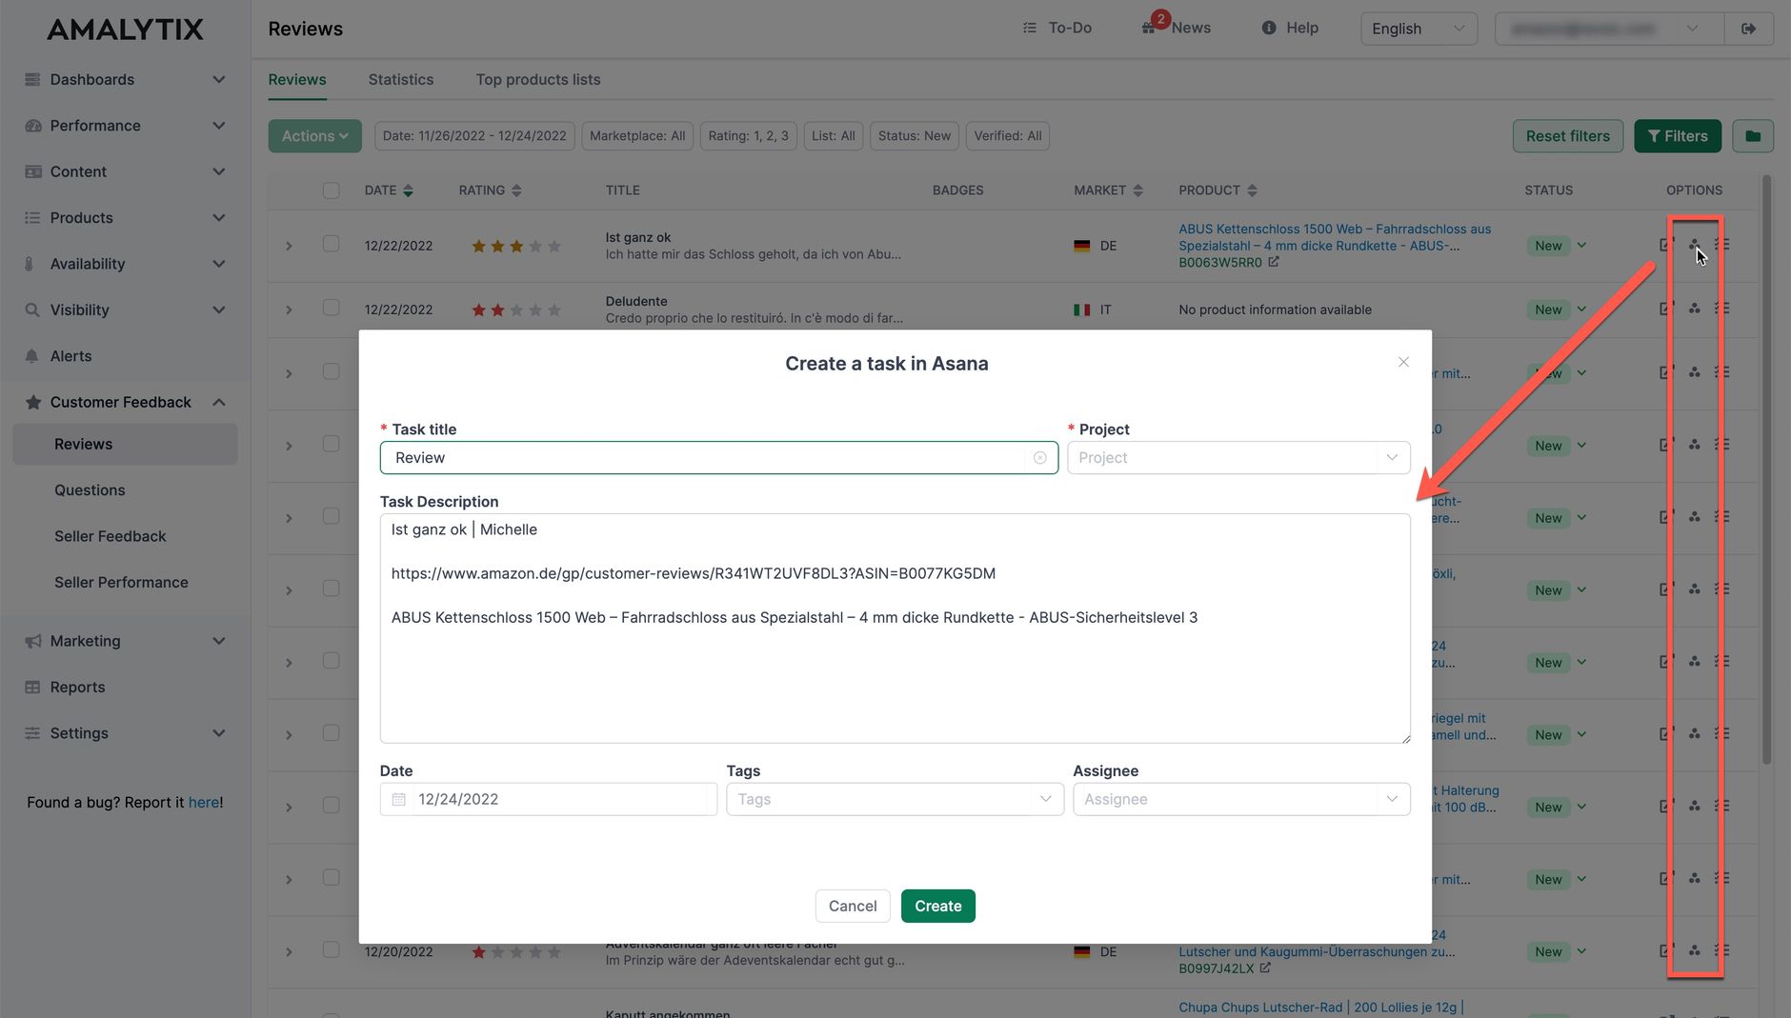1791x1018 pixels.
Task: Open Questions in the sidebar
Action: (90, 490)
